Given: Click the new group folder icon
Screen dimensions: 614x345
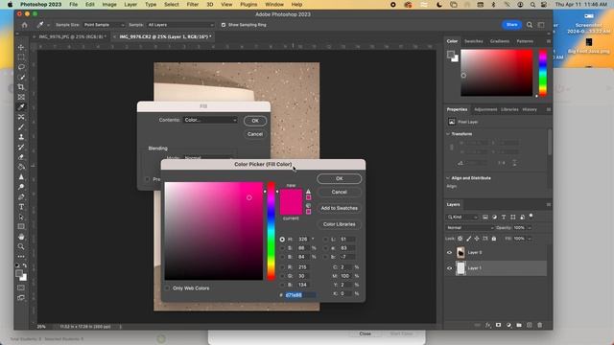Looking at the screenshot, I should point(519,325).
